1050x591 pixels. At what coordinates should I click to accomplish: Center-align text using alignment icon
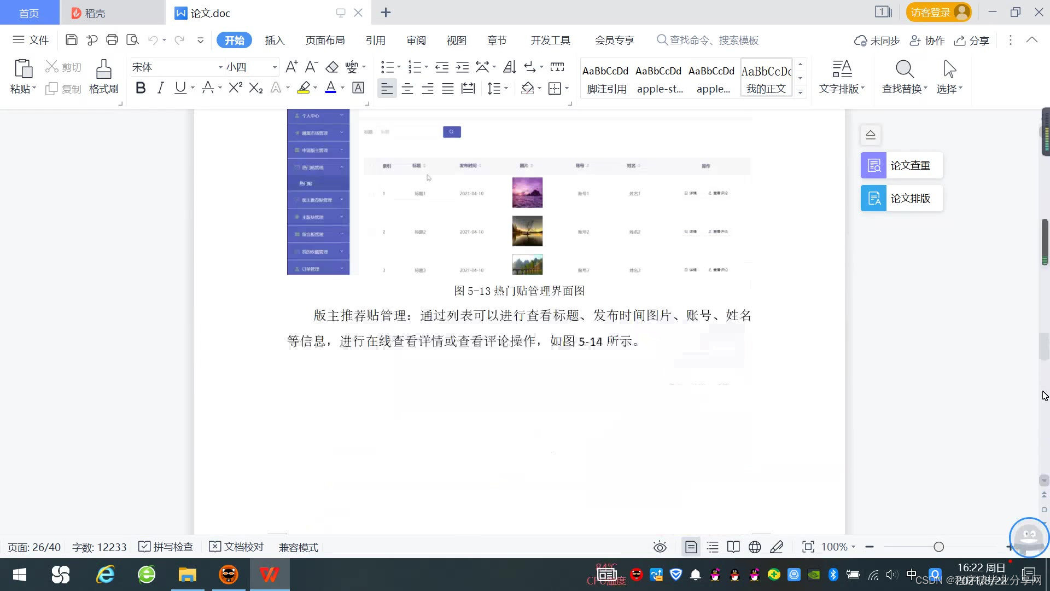[x=407, y=89]
